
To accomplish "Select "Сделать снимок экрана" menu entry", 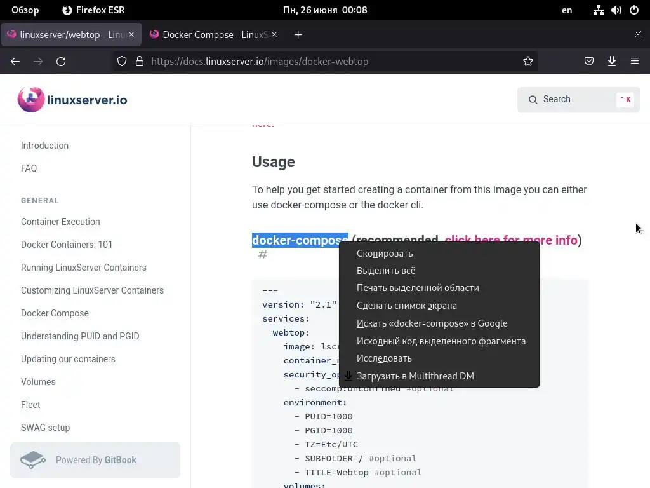I will (x=406, y=306).
